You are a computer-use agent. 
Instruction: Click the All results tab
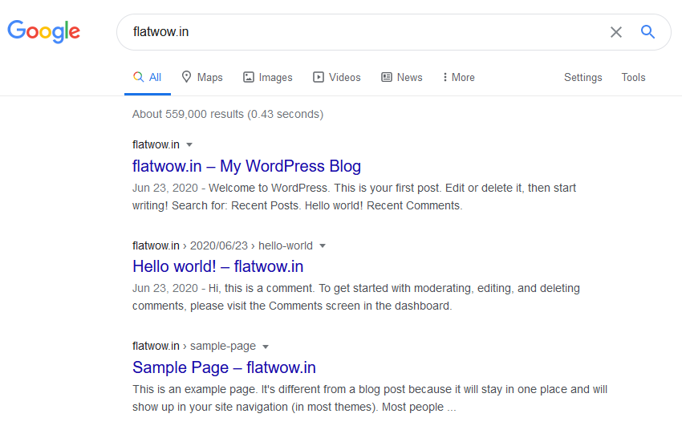click(148, 78)
